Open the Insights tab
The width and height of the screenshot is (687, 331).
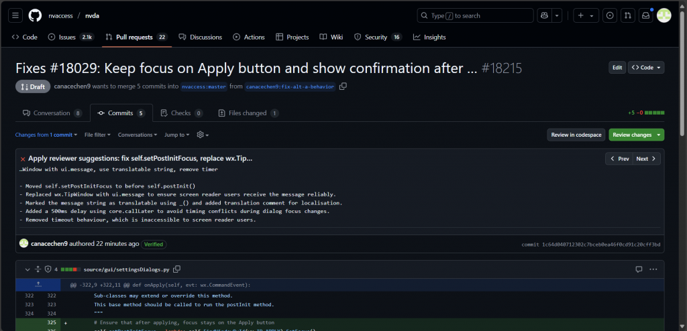click(x=429, y=38)
